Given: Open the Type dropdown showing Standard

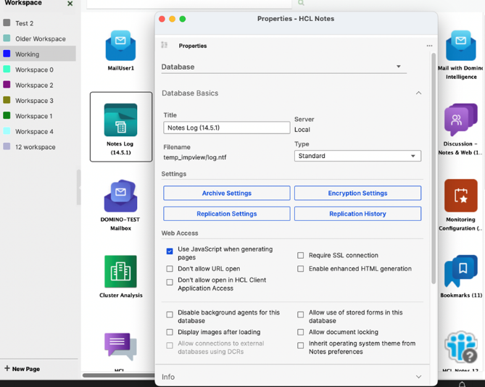Looking at the screenshot, I should click(357, 156).
